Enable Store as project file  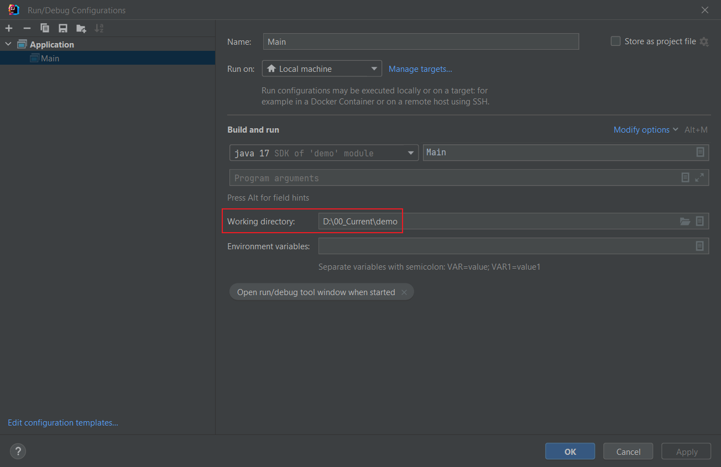click(x=615, y=40)
